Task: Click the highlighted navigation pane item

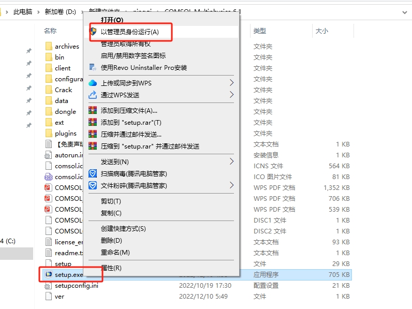Action: [16, 254]
